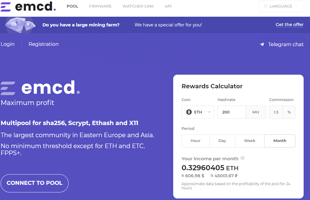The height and width of the screenshot is (200, 310).
Task: Click the CONNECT TO POOL button
Action: 34,183
